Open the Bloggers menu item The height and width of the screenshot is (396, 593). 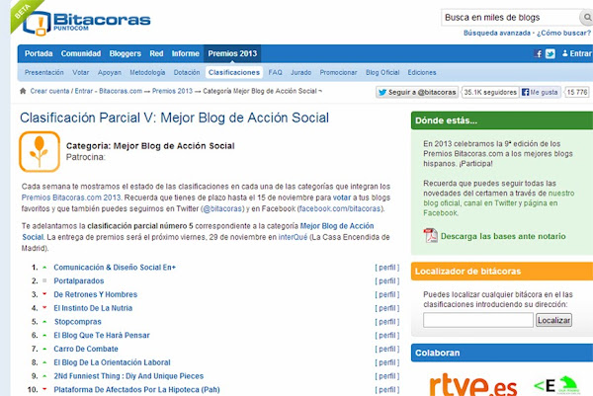point(126,53)
